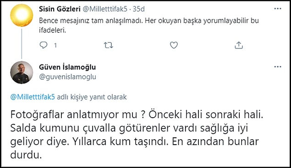Viewport: 291px width, 168px height.
Task: Click the adlı kişiye yanıt olarak label
Action: [x=92, y=97]
